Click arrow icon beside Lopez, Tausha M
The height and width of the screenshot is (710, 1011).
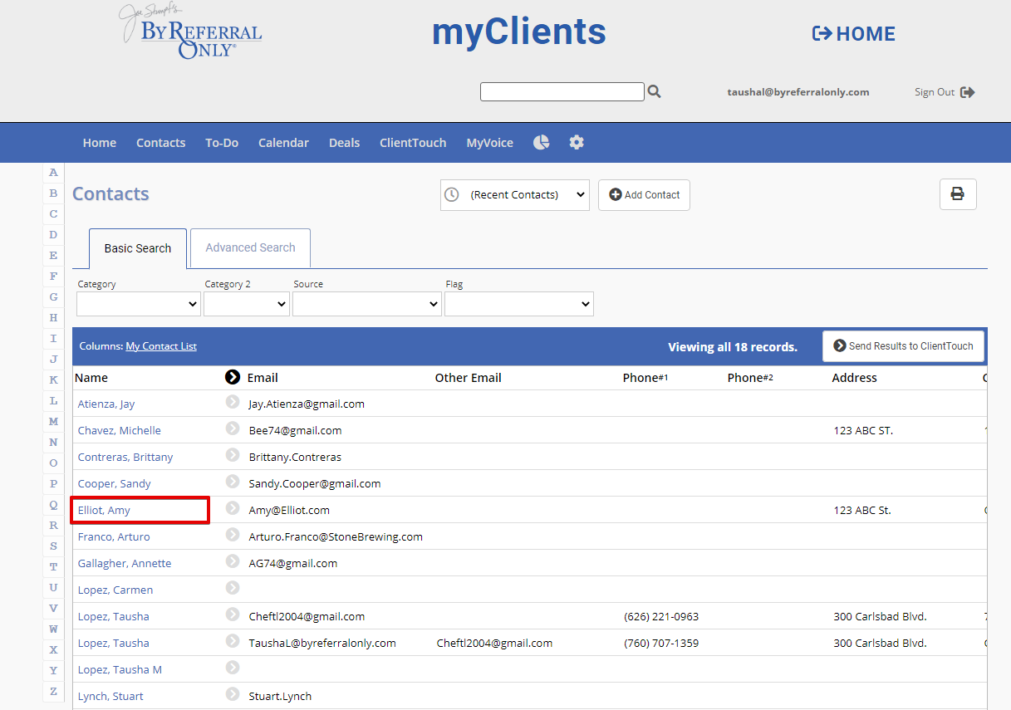point(233,668)
